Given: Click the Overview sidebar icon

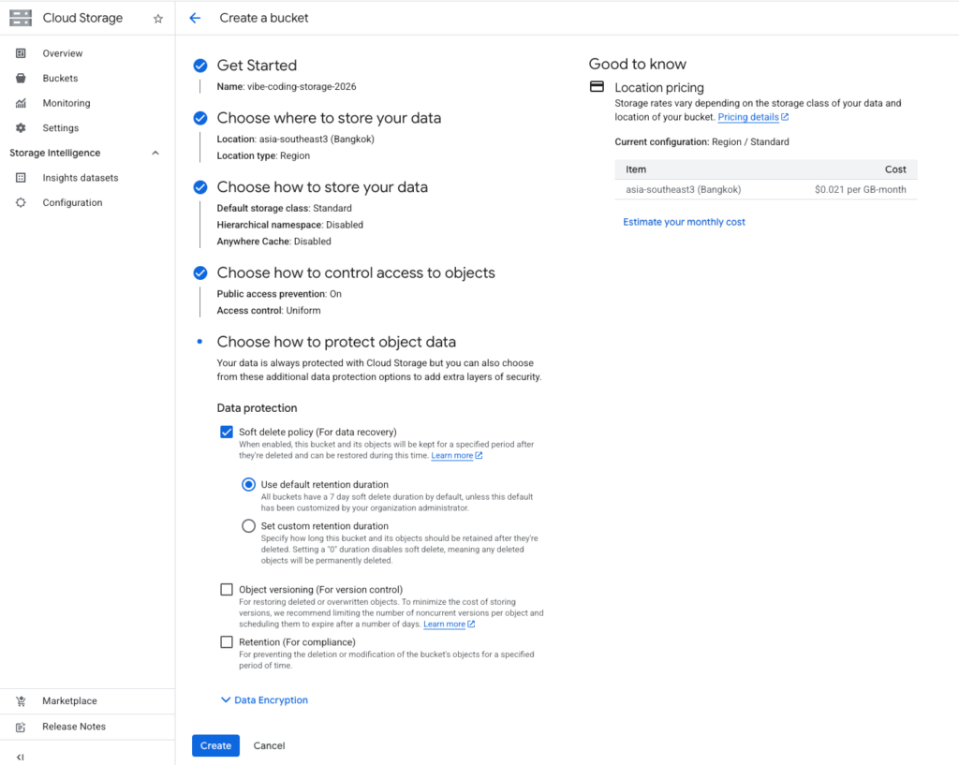Looking at the screenshot, I should [x=21, y=53].
